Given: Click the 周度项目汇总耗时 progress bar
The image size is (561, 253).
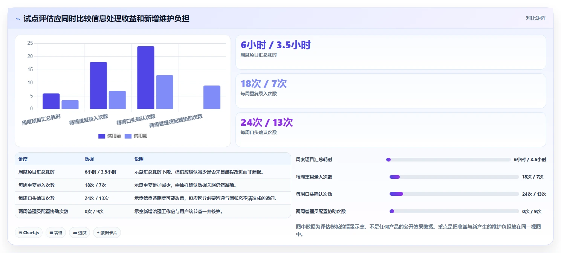Looking at the screenshot, I should tap(448, 160).
